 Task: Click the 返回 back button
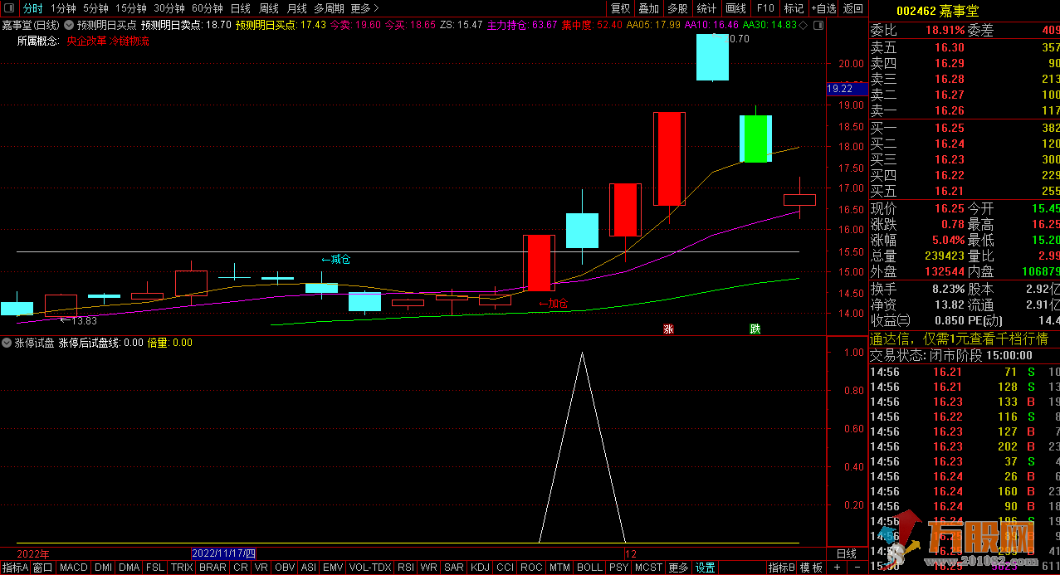853,8
